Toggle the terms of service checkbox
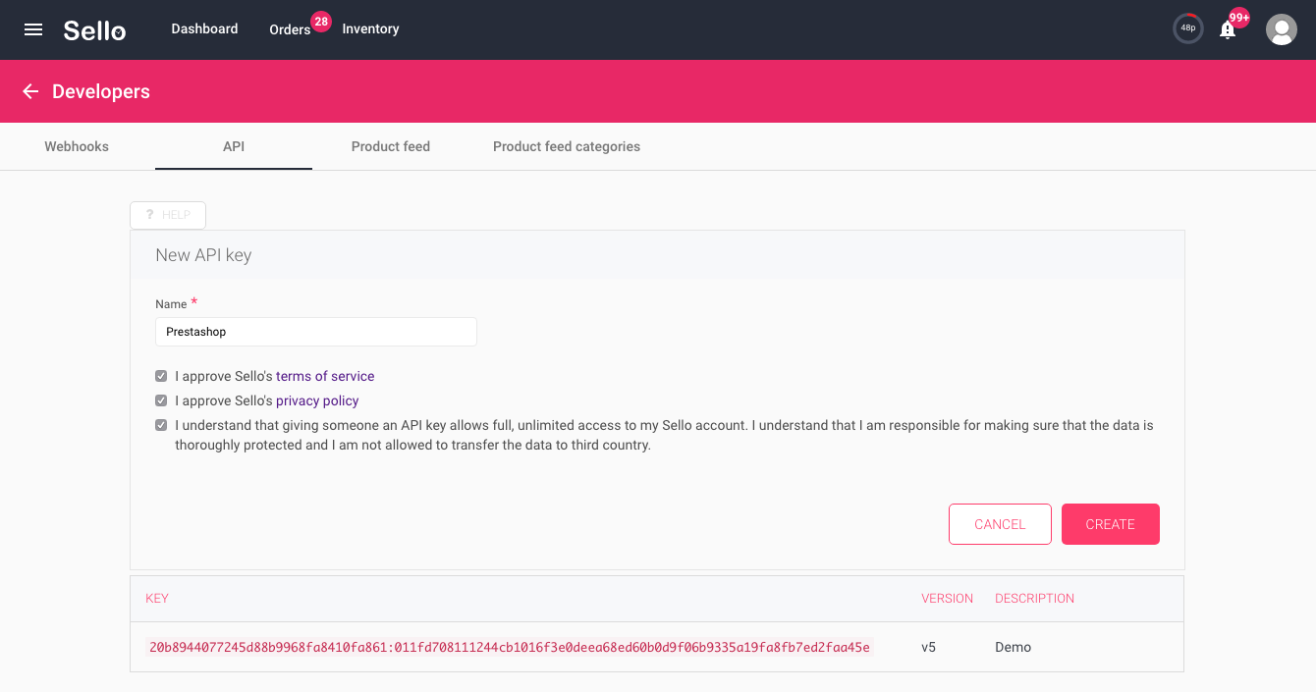1316x692 pixels. [x=161, y=376]
